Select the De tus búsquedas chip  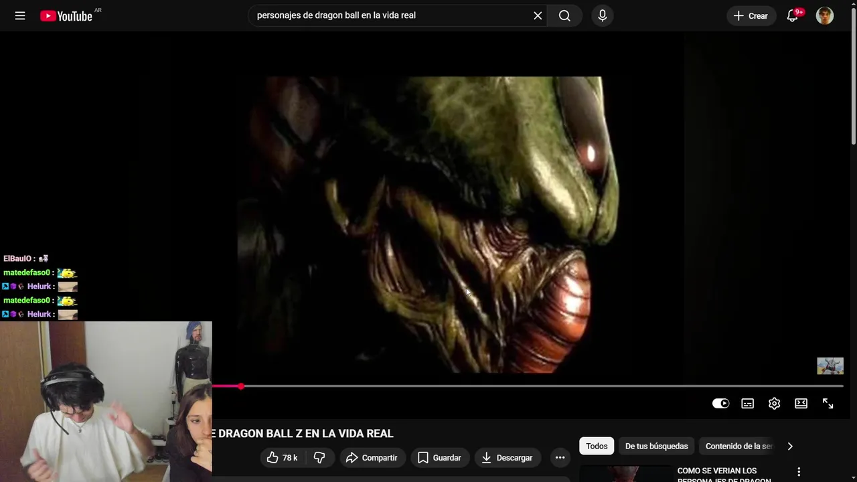(657, 446)
